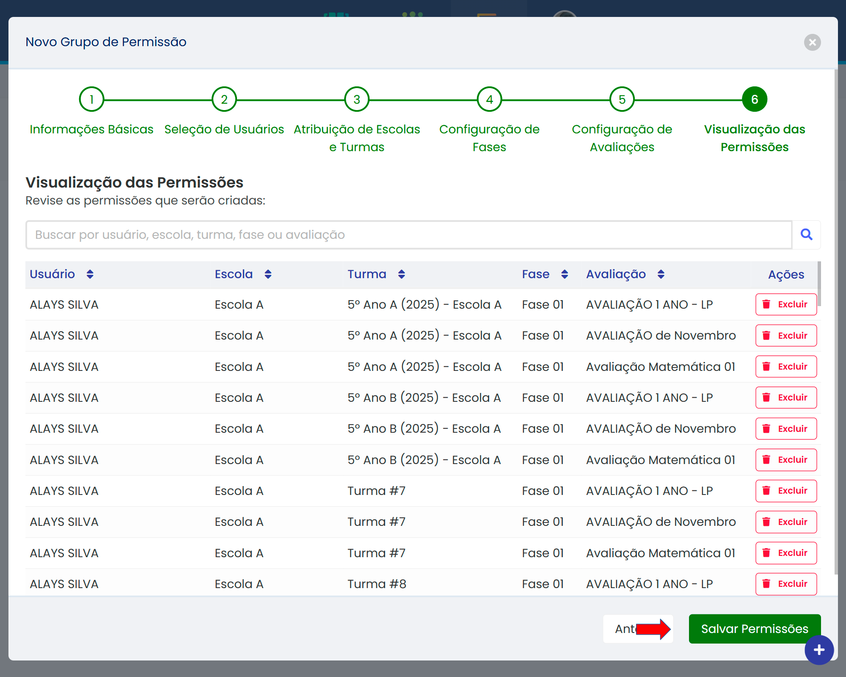Image resolution: width=846 pixels, height=677 pixels.
Task: Sort table by Escola column
Action: point(268,274)
